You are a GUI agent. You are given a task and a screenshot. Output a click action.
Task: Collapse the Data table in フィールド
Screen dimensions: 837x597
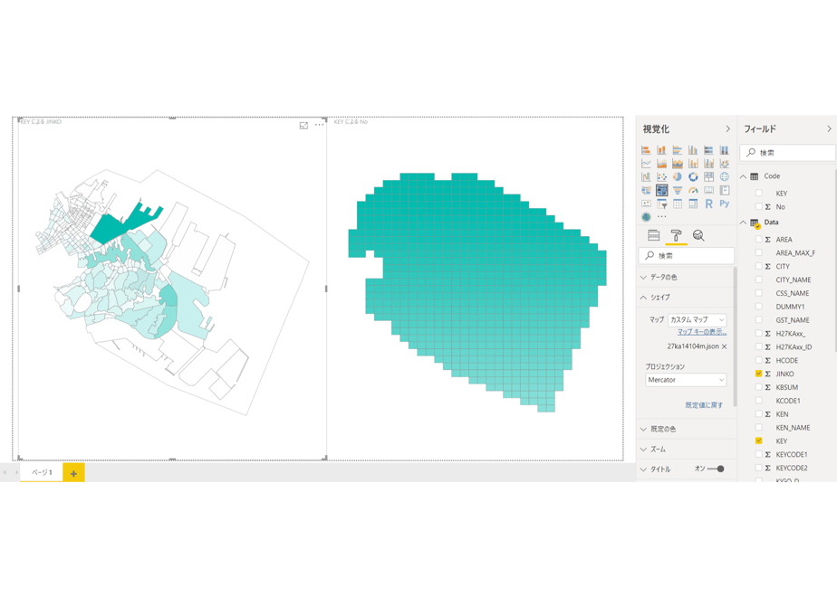[743, 223]
